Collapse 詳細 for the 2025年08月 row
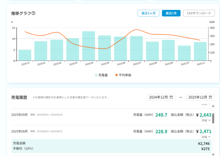The height and width of the screenshot is (156, 220). pyautogui.click(x=206, y=137)
